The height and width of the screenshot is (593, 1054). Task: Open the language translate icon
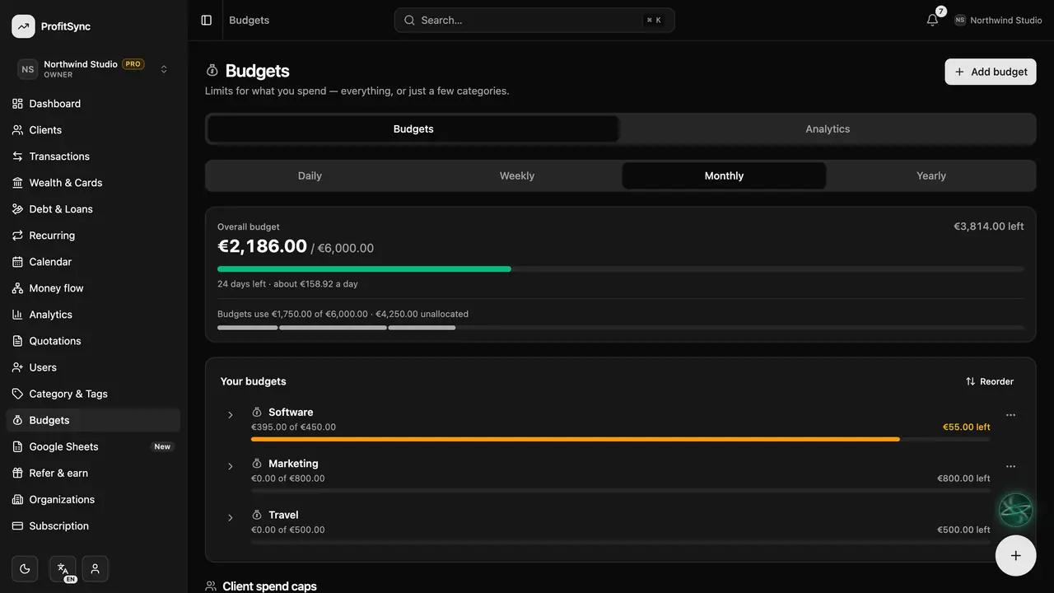pyautogui.click(x=63, y=568)
